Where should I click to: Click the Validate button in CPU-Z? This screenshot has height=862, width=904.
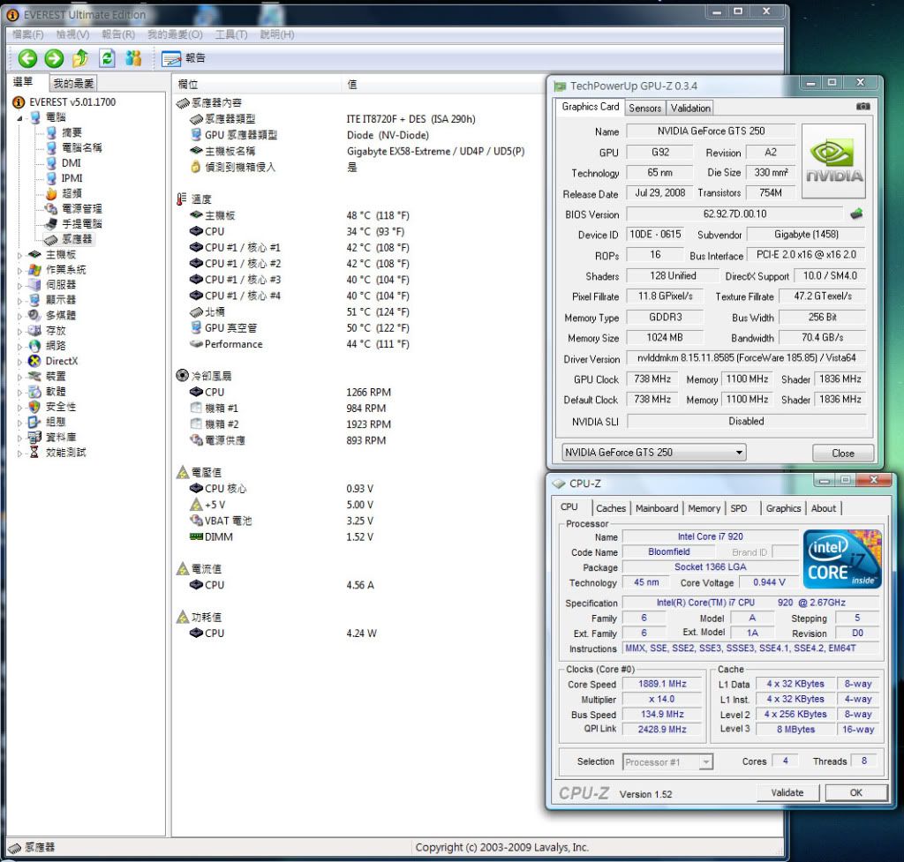[x=787, y=793]
